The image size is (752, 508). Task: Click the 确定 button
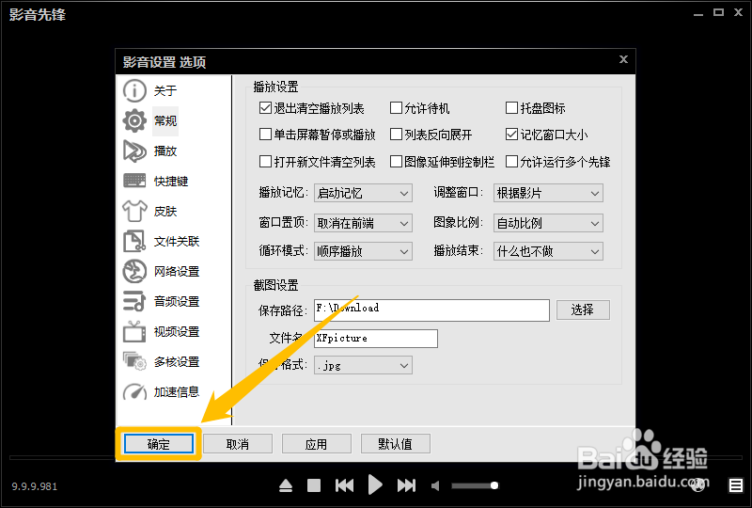click(x=159, y=444)
